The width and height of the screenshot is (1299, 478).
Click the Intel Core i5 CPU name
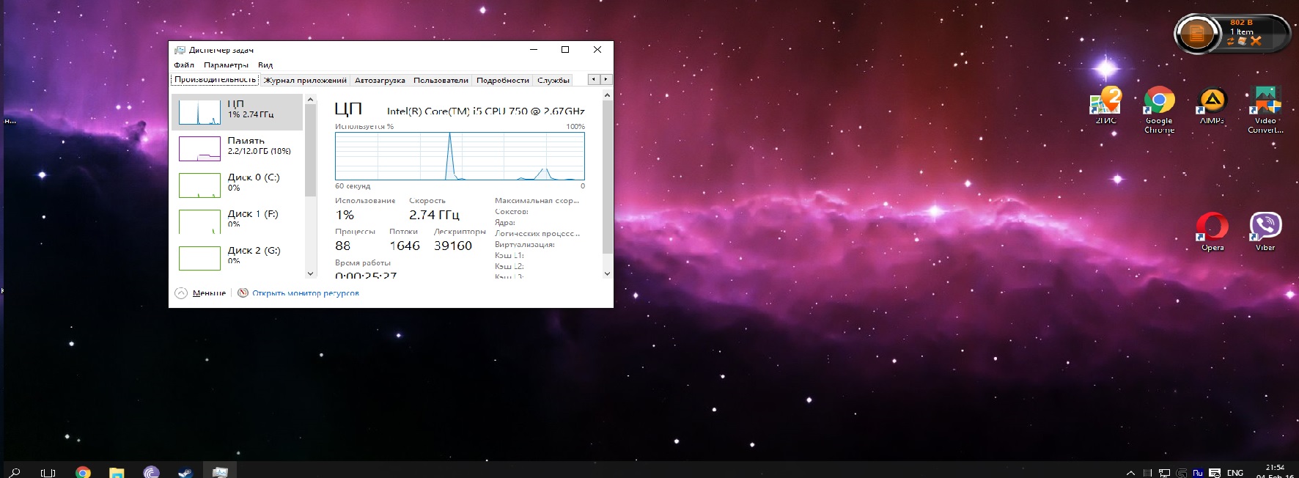pyautogui.click(x=486, y=111)
